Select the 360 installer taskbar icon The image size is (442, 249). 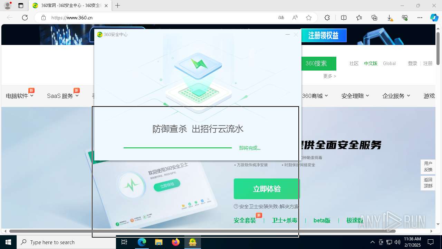193,242
